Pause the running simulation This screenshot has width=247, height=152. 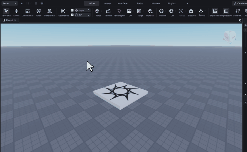pyautogui.click(x=27, y=3)
